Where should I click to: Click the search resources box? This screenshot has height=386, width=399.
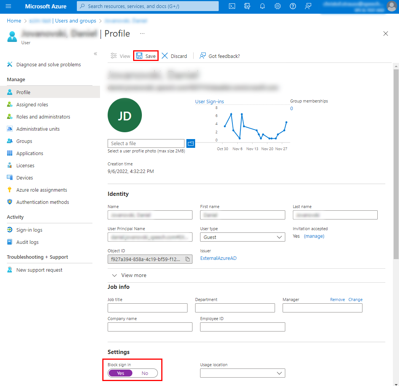[x=148, y=6]
